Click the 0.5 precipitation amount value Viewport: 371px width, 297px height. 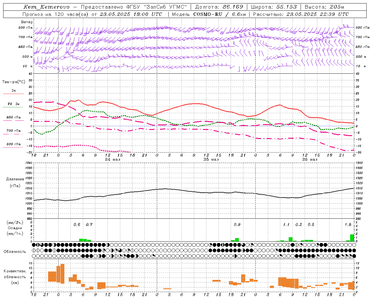(311, 224)
